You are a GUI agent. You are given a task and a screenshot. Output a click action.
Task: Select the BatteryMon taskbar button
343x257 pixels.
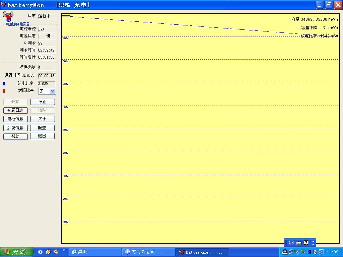[202, 252]
